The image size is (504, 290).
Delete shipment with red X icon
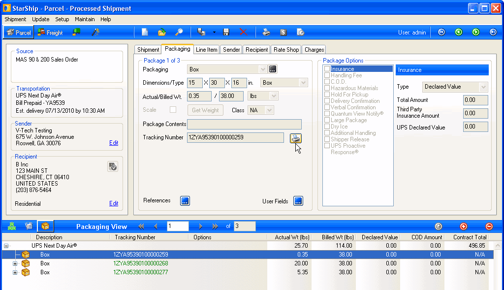click(x=243, y=32)
